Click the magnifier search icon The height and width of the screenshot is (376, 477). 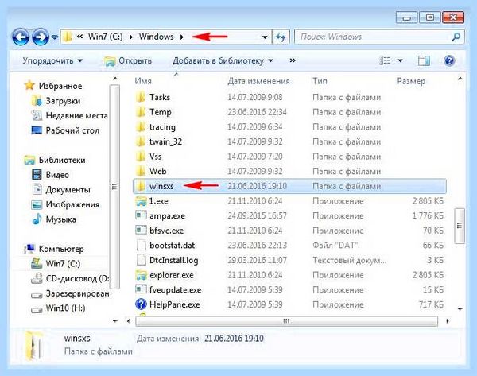(456, 37)
